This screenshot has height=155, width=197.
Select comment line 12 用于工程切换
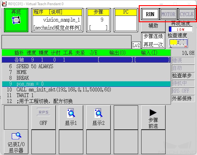pos(86,101)
